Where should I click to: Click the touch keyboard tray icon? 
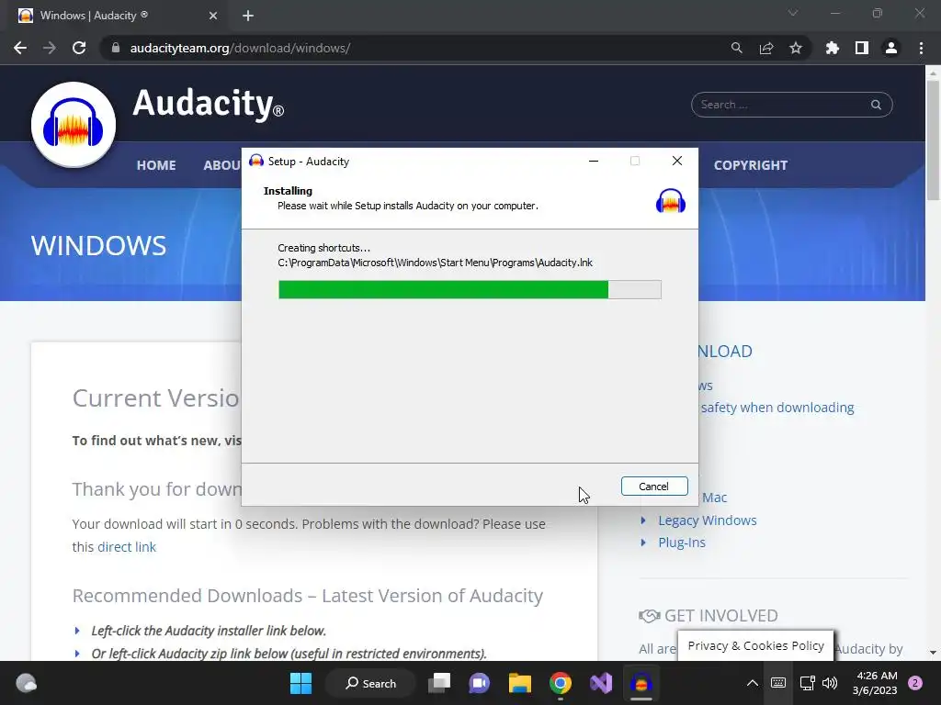[778, 683]
